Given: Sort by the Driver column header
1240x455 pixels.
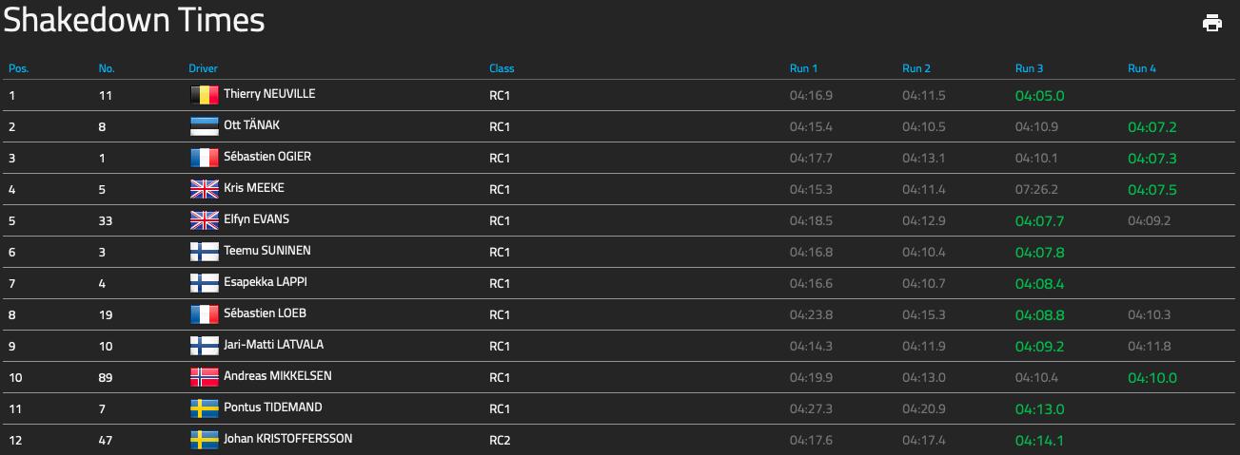Looking at the screenshot, I should (203, 68).
